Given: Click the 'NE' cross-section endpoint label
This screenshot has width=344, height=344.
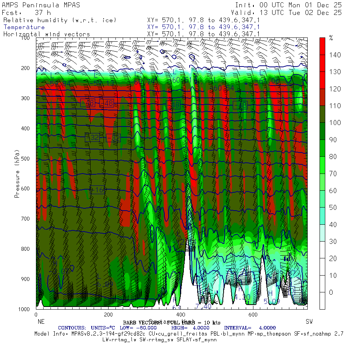Looking at the screenshot, I should pyautogui.click(x=41, y=321).
